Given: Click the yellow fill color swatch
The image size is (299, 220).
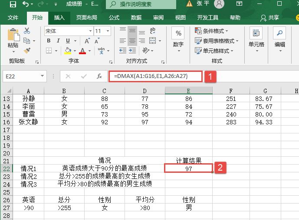Looking at the screenshot, I should pyautogui.click(x=68, y=51).
